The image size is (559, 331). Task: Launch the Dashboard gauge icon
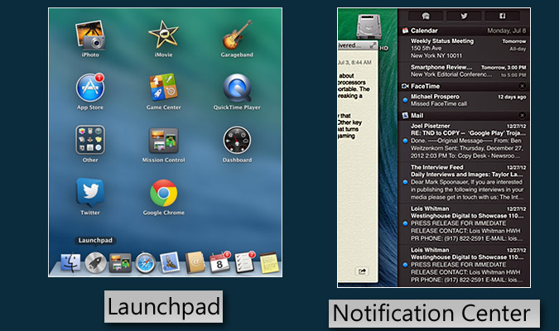point(237,140)
